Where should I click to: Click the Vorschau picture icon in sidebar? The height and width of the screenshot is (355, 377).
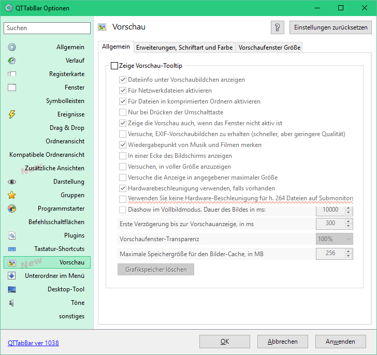pos(12,263)
